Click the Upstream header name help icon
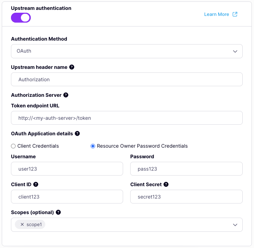254x248 pixels. 72,67
